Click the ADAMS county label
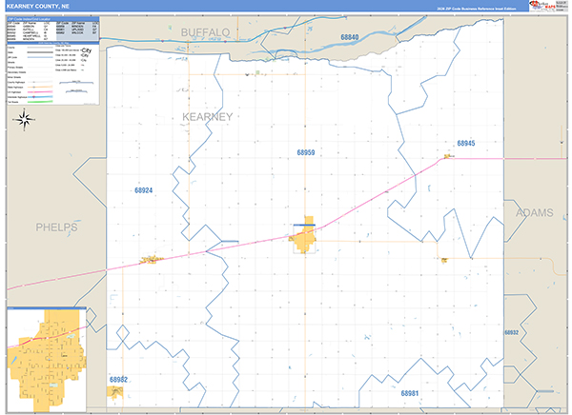Viewport: 572px width, 415px height. (535, 213)
